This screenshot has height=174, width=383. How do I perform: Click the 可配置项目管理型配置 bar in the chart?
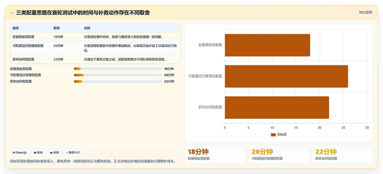coord(286,76)
